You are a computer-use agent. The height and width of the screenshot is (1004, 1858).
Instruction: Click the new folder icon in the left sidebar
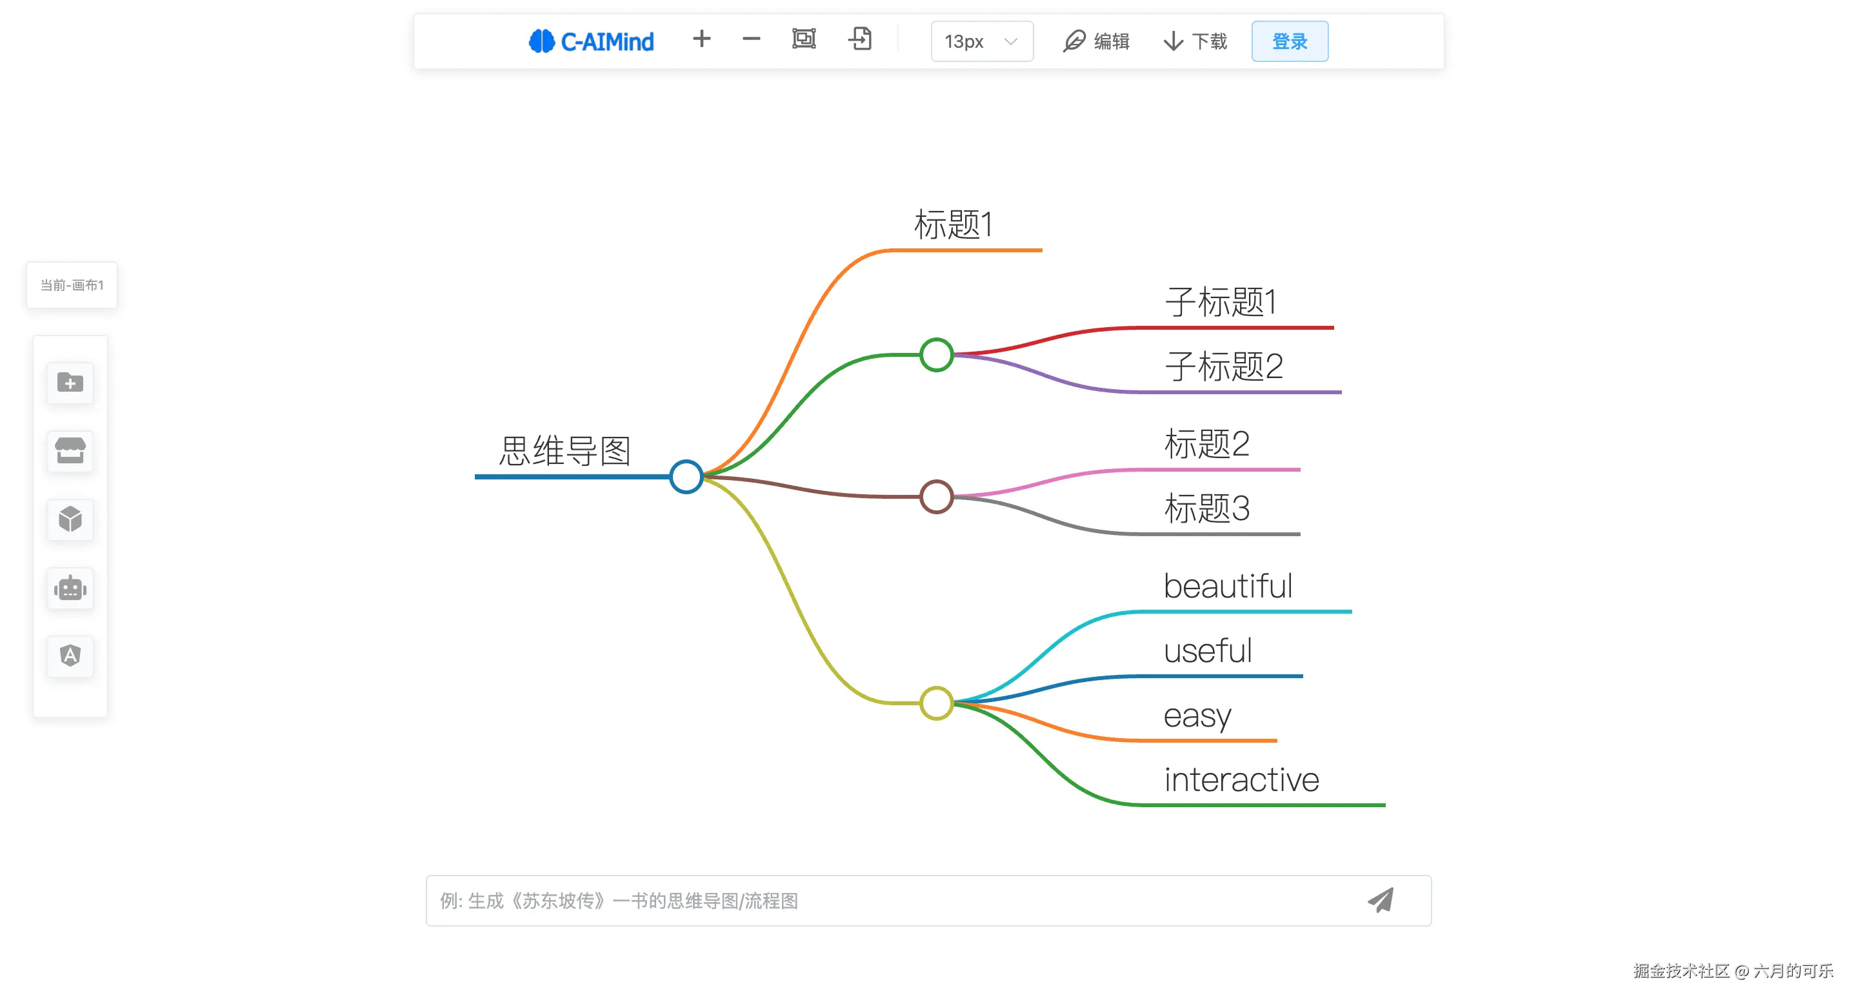pyautogui.click(x=70, y=383)
